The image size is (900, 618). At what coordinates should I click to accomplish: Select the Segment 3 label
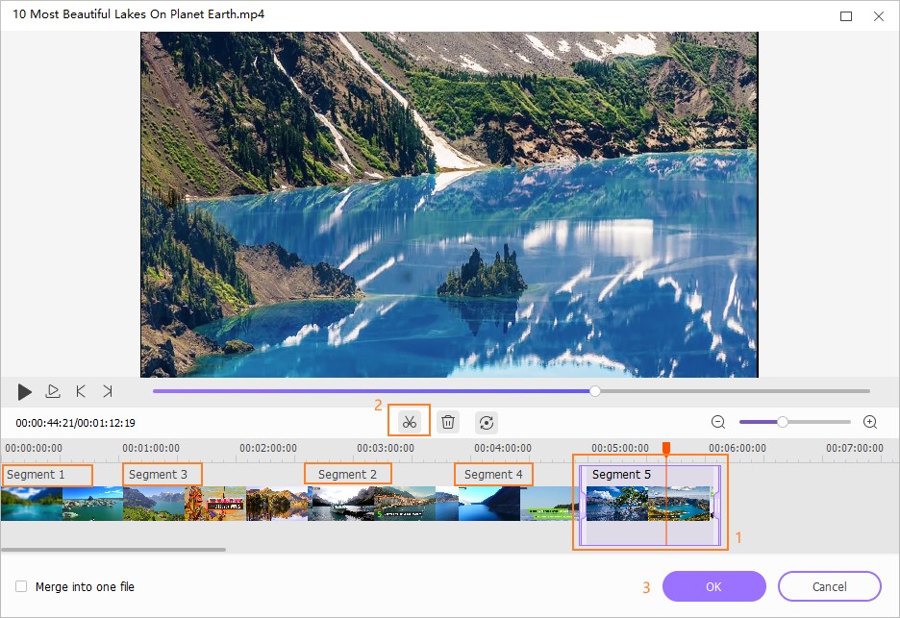pyautogui.click(x=162, y=474)
